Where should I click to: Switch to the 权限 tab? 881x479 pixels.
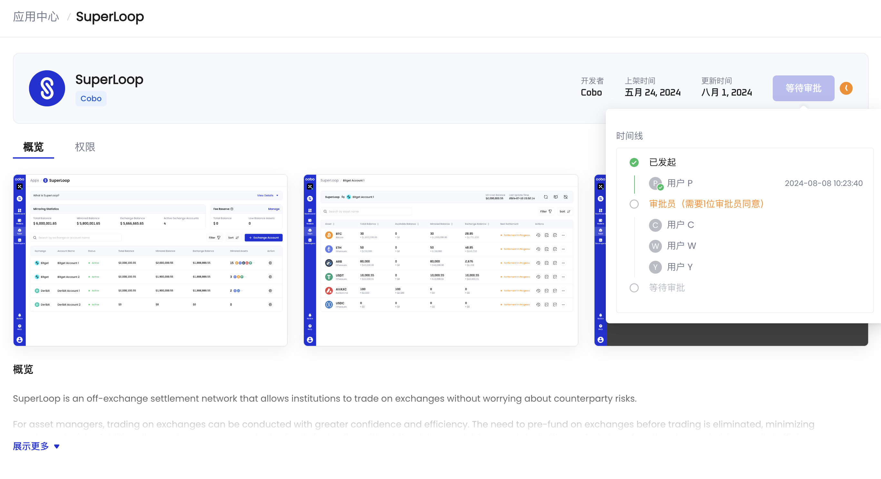85,147
